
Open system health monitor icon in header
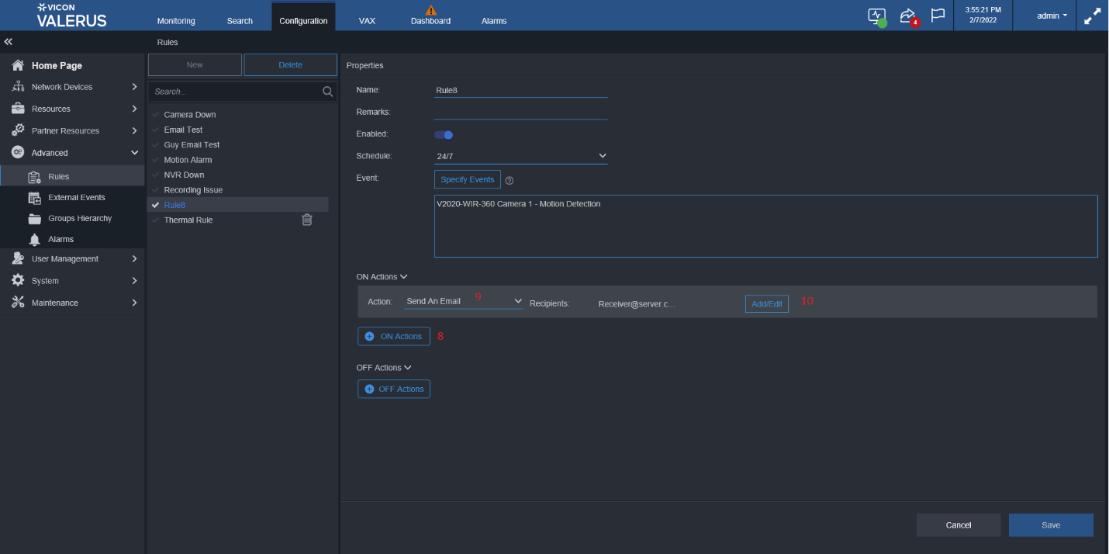point(877,16)
